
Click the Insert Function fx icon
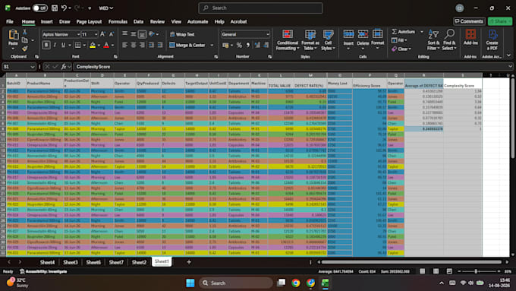pyautogui.click(x=64, y=67)
